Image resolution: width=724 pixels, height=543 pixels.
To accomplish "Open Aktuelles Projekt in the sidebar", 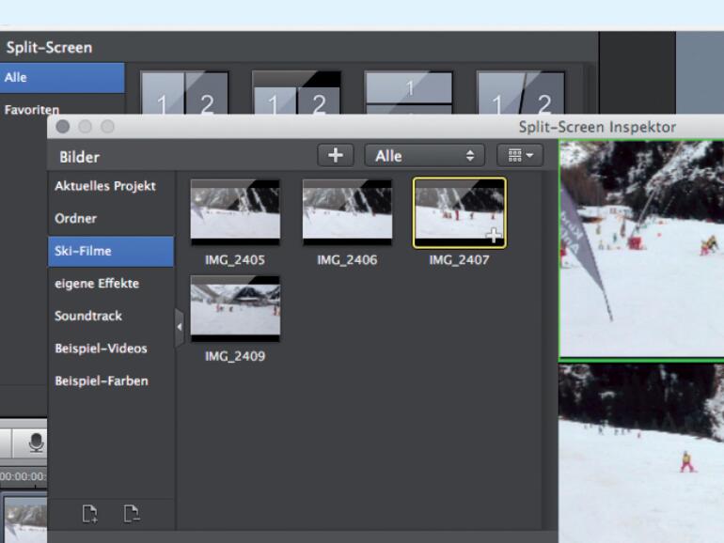I will pyautogui.click(x=104, y=186).
